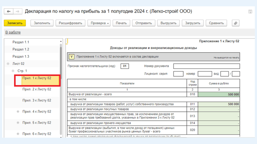Click the first license вид field
The width and height of the screenshot is (257, 144).
(x=225, y=74)
